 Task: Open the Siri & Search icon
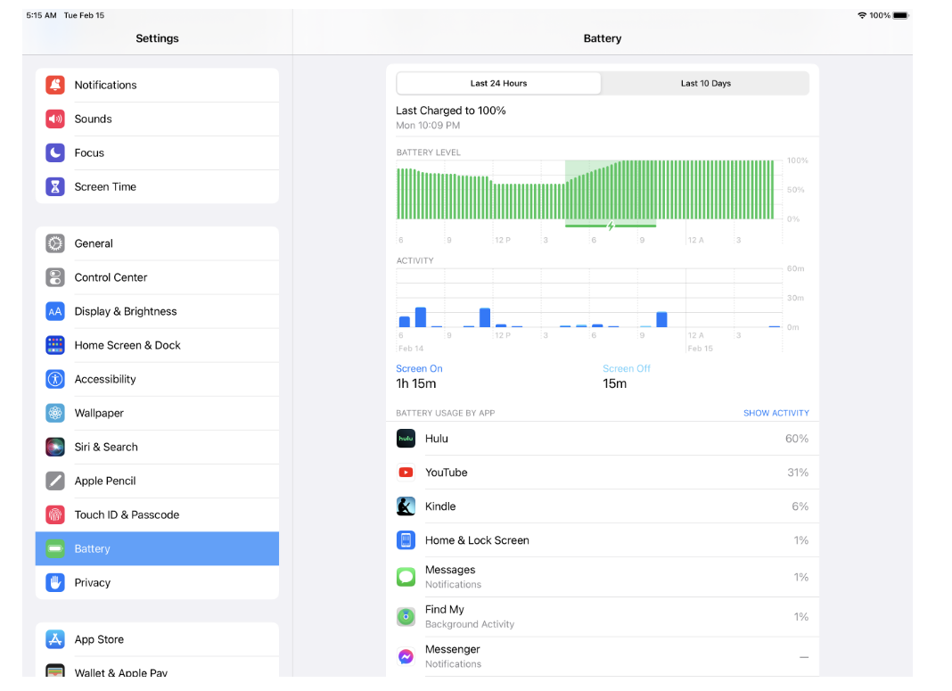click(55, 447)
